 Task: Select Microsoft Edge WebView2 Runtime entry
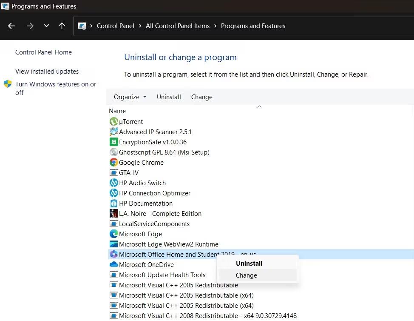pyautogui.click(x=168, y=244)
